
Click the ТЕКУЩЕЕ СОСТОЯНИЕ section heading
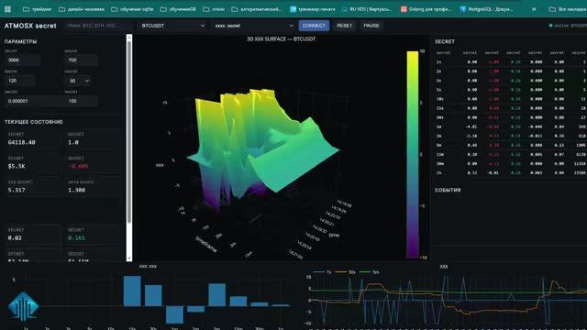(34, 122)
